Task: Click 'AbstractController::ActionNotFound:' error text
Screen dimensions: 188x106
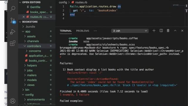Action: [x=93, y=79]
